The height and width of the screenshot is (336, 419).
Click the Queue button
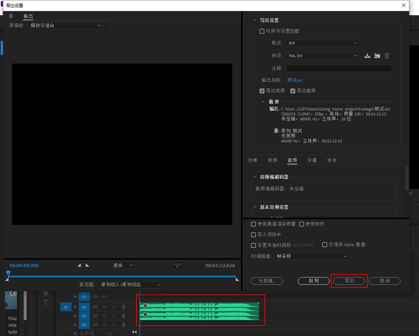click(314, 281)
